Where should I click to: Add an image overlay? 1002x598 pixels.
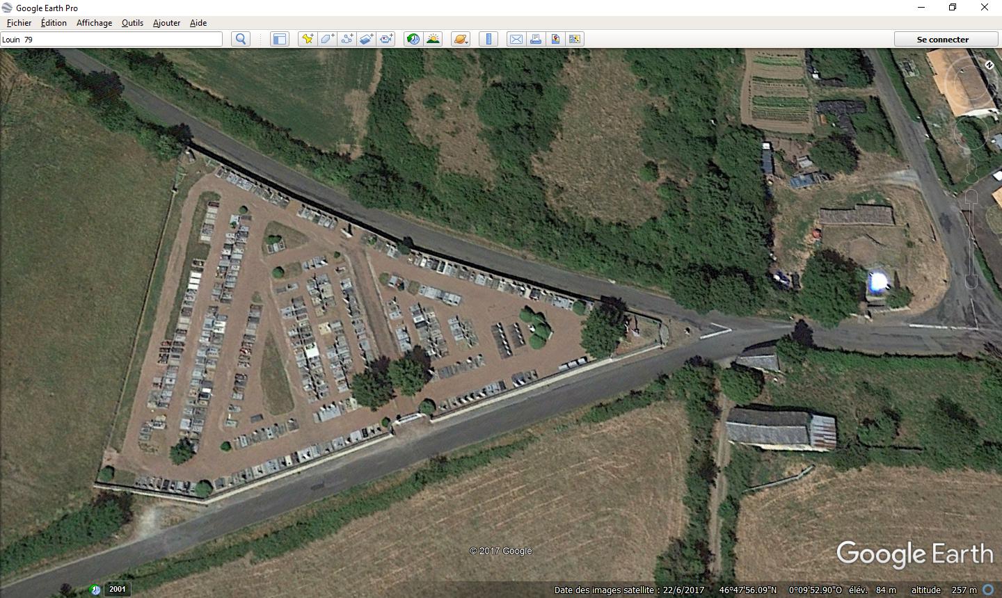(366, 39)
